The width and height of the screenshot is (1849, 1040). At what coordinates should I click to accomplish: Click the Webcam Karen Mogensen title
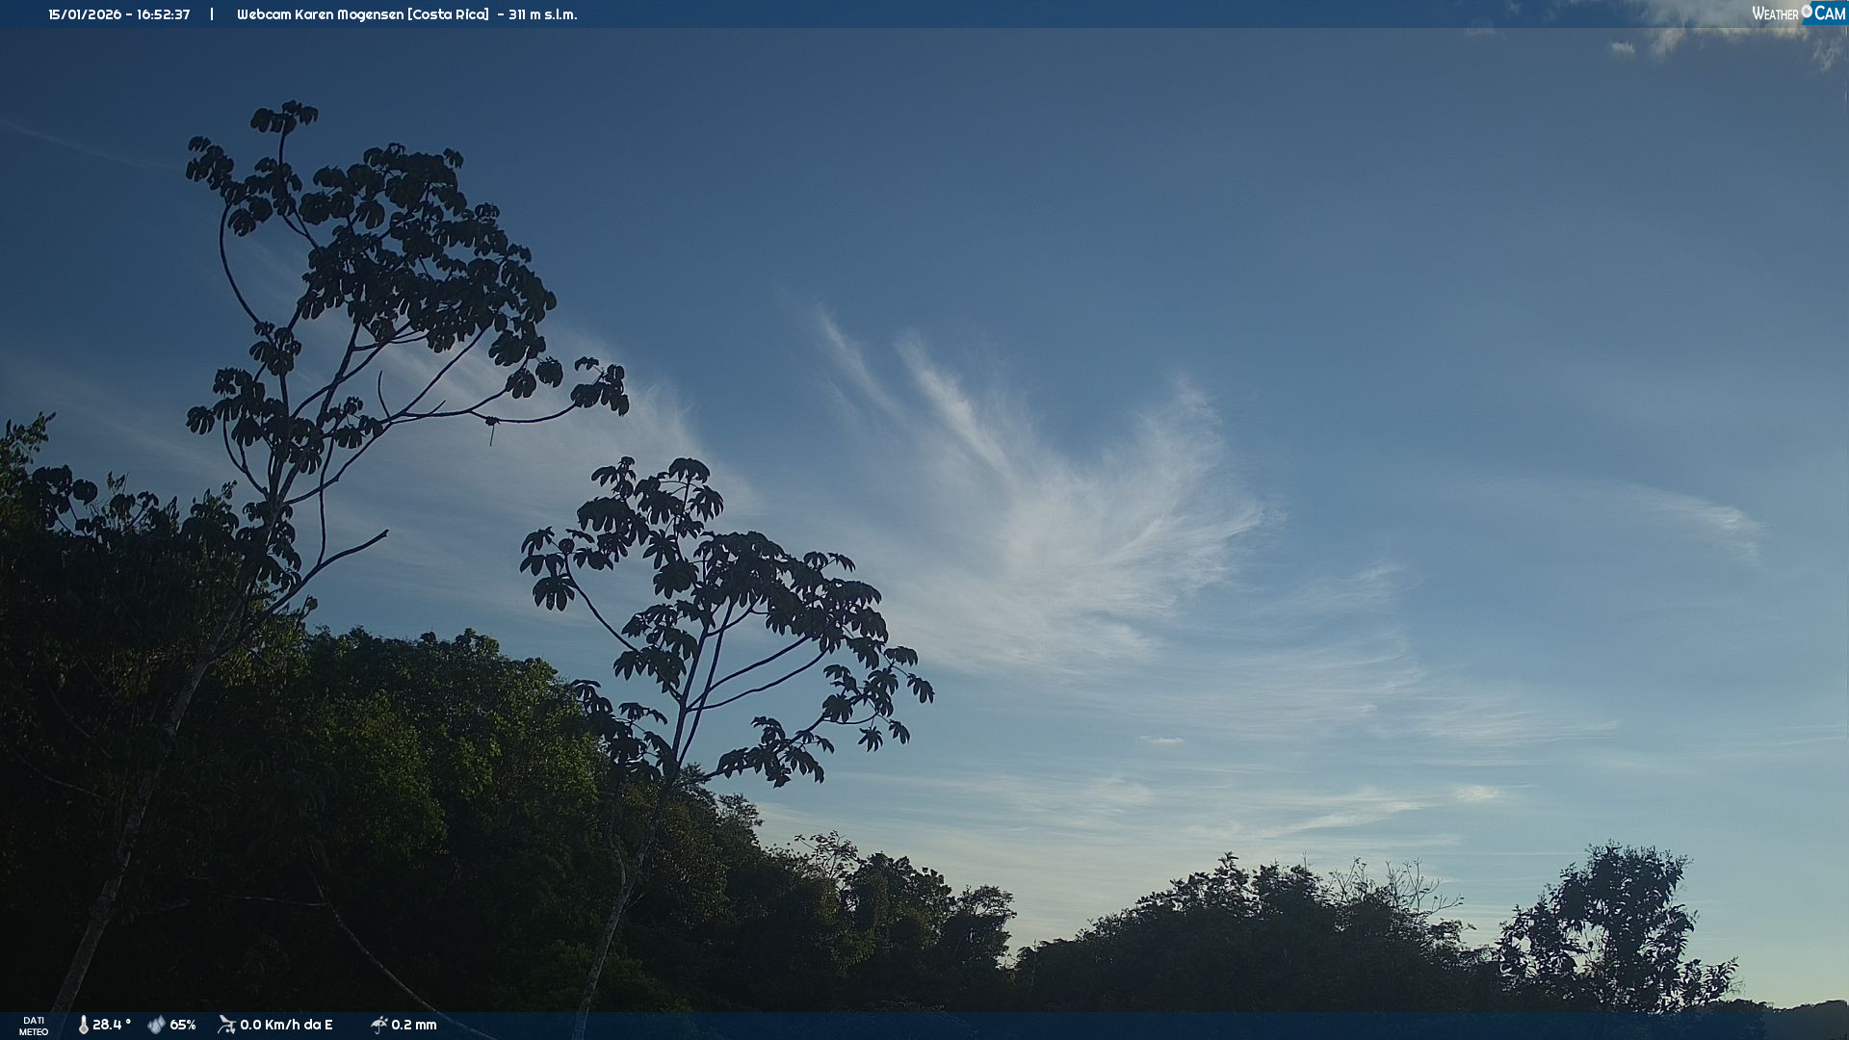pos(321,14)
